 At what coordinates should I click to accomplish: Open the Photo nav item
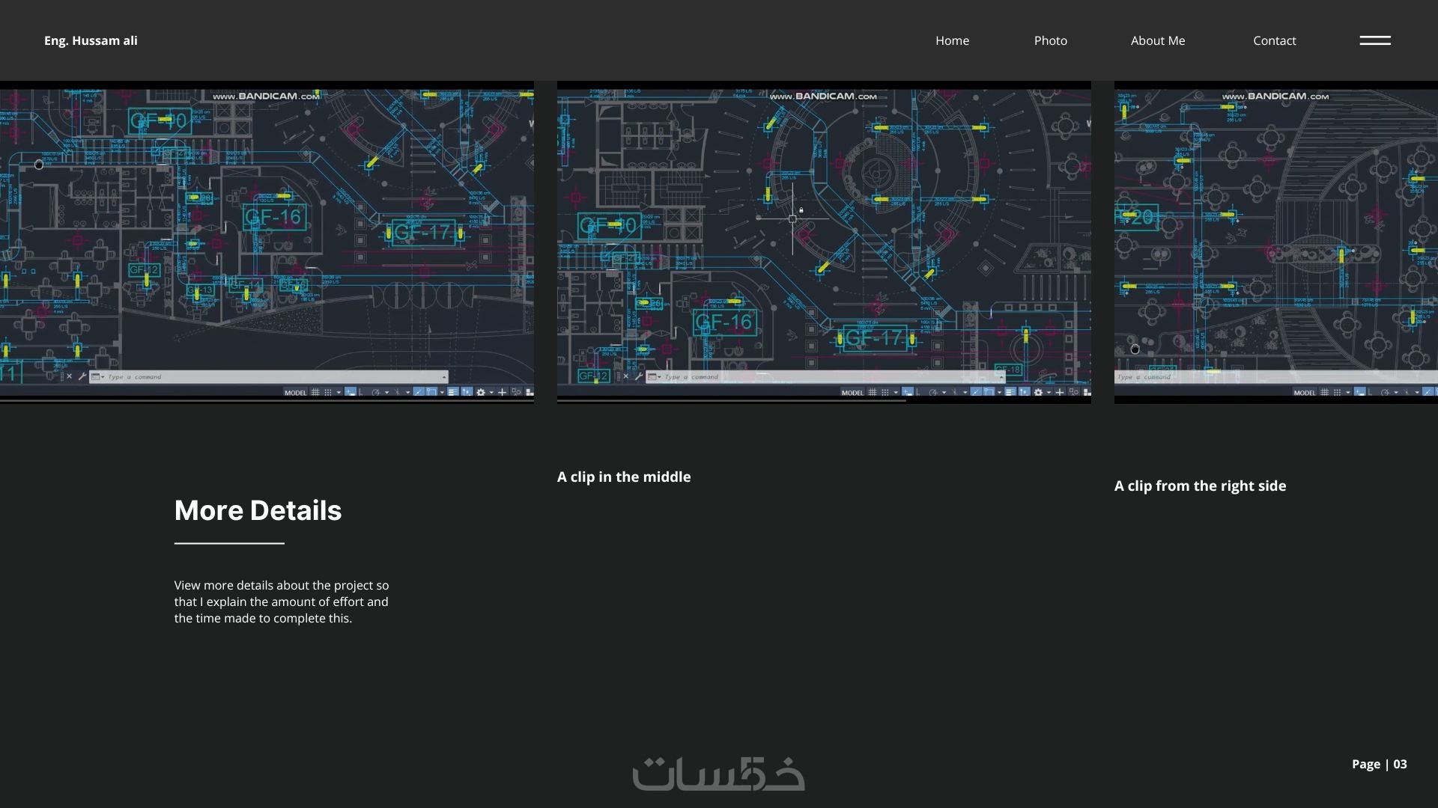pyautogui.click(x=1050, y=40)
